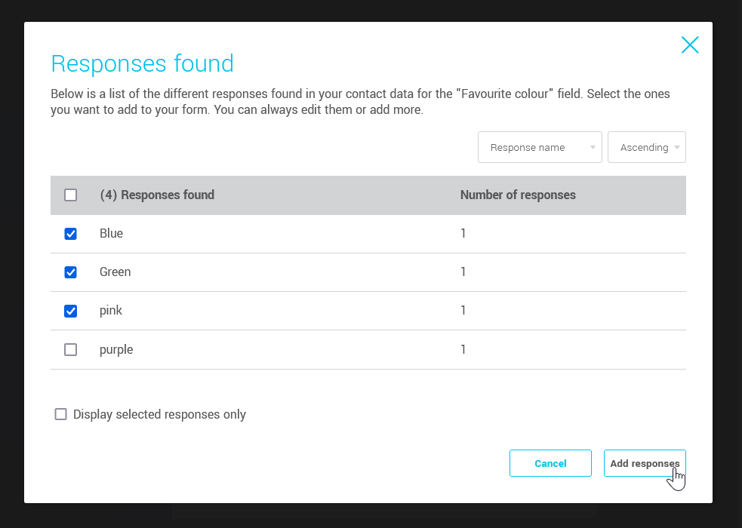Enable Display selected responses only

click(x=60, y=414)
